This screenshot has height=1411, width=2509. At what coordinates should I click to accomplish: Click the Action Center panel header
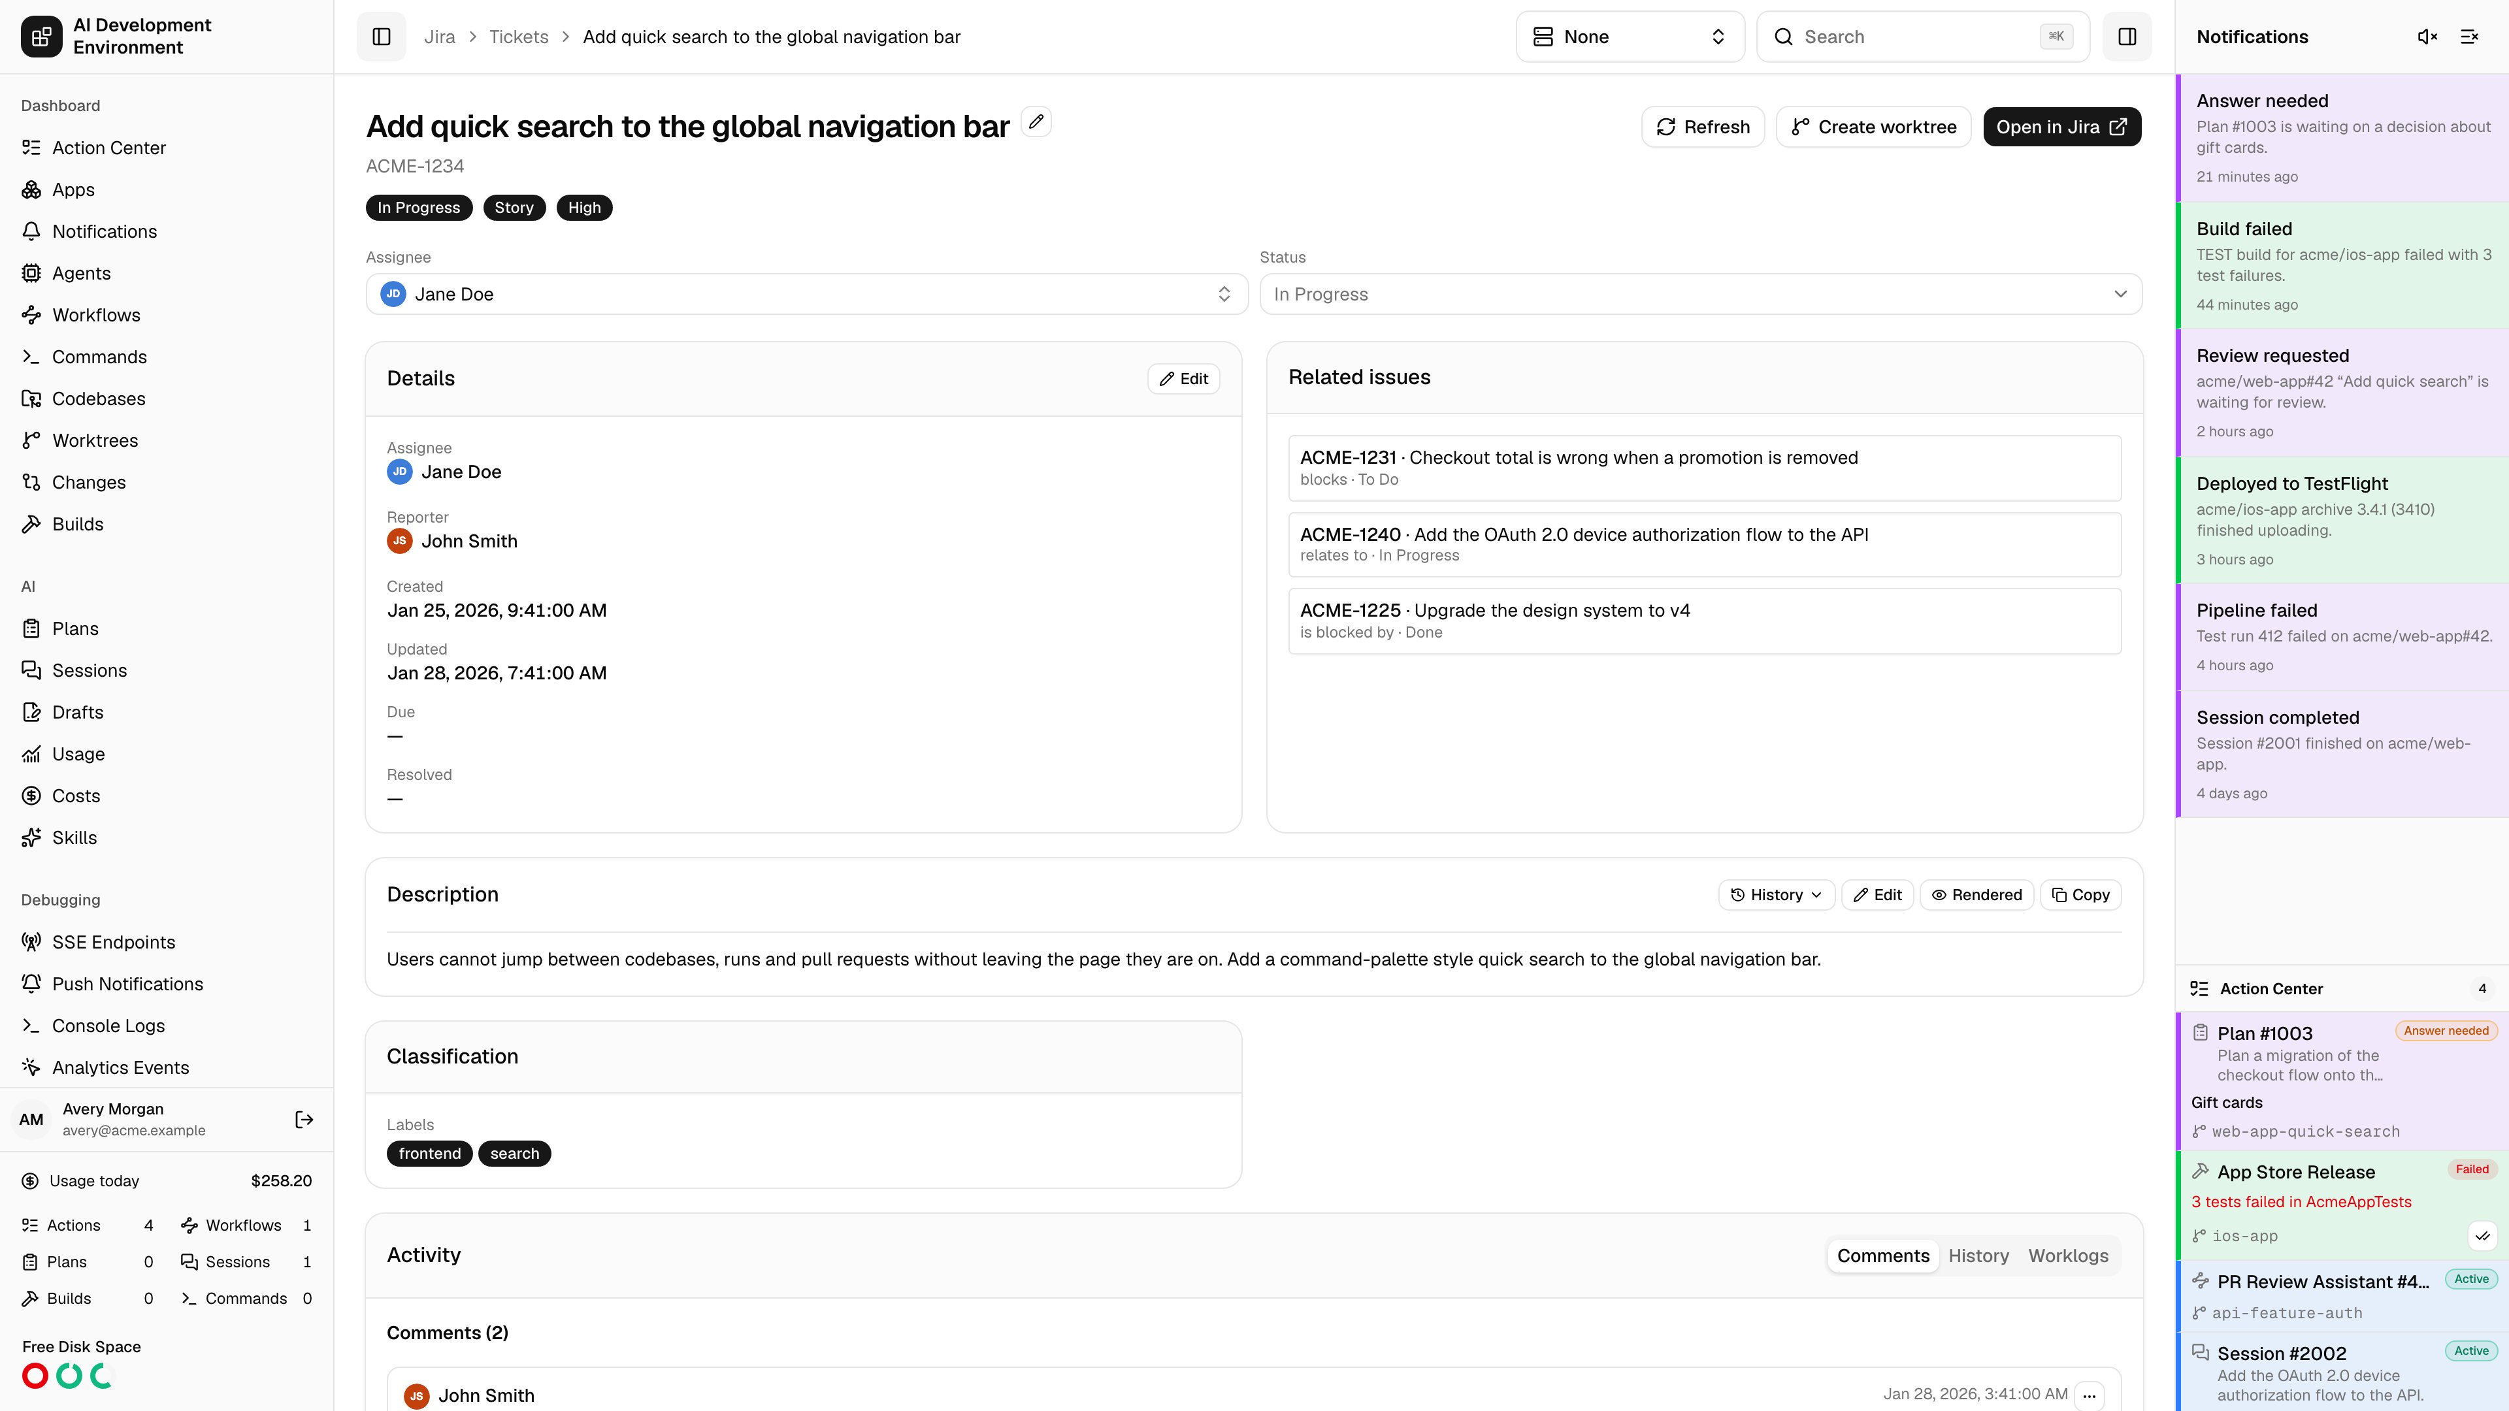pyautogui.click(x=2342, y=988)
